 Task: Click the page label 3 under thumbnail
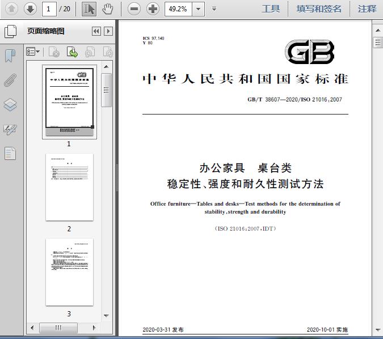click(x=69, y=313)
